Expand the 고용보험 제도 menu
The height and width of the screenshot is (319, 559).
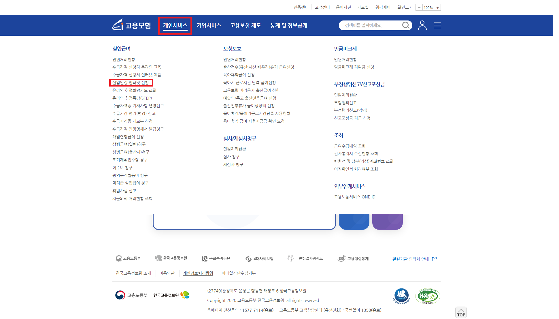click(x=245, y=25)
